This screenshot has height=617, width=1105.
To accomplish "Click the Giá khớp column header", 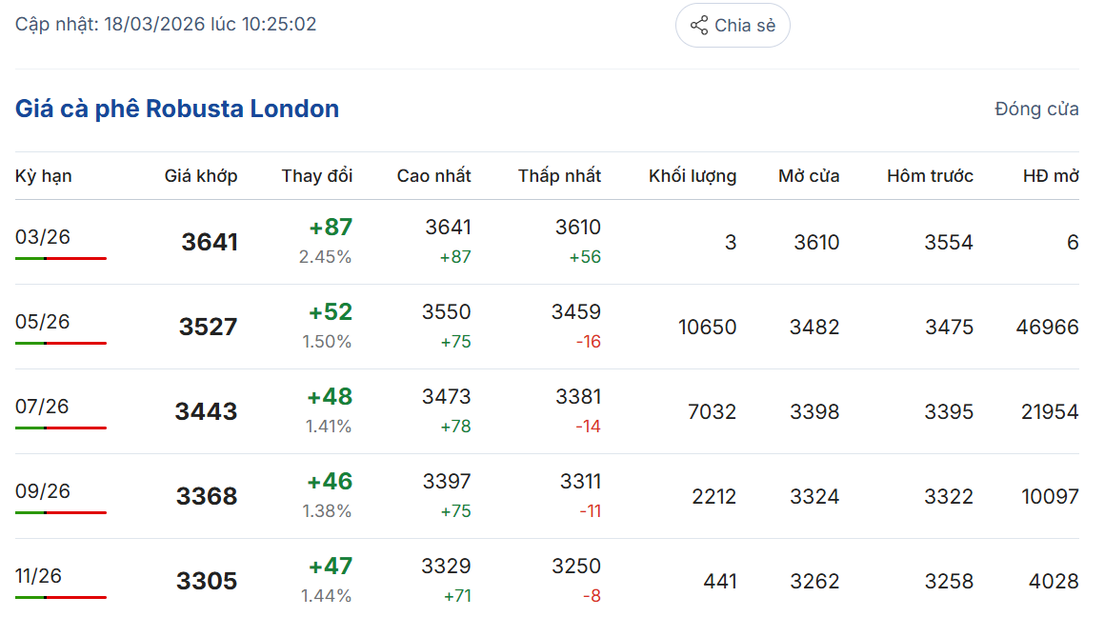I will (x=201, y=175).
